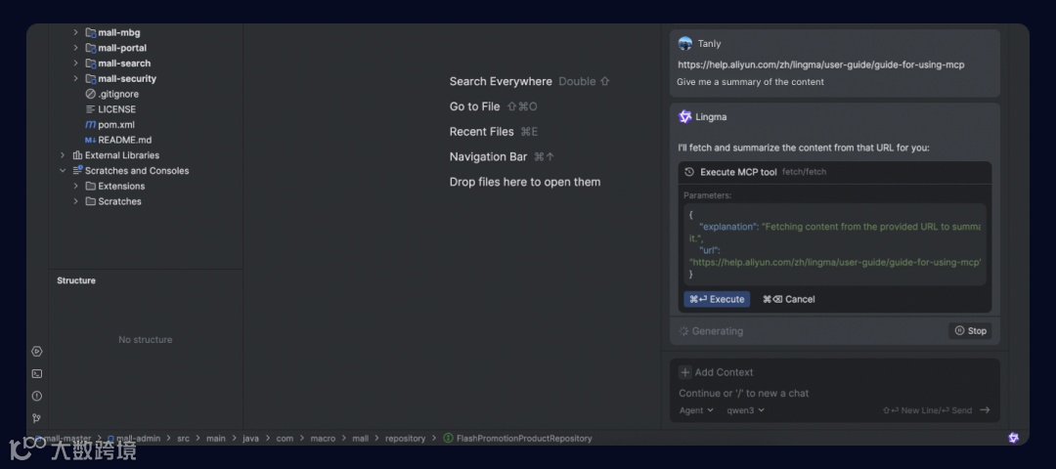Click the mall-mbg module folder icon
The image size is (1056, 469).
90,32
